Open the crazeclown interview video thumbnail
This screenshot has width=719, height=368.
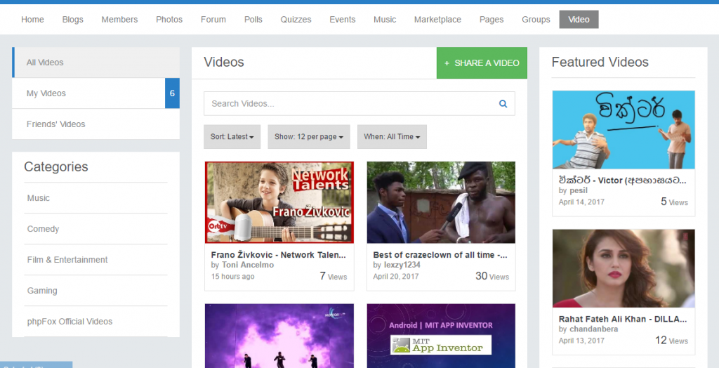tap(441, 202)
